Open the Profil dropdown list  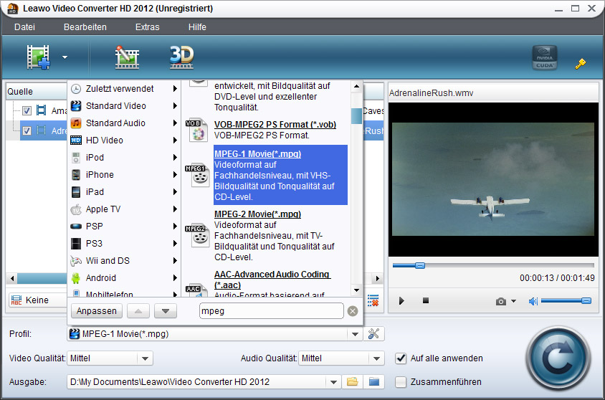click(354, 333)
